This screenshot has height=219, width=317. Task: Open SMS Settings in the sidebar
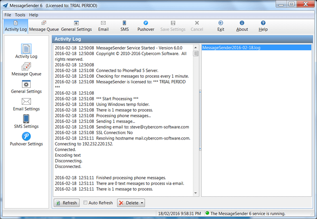[x=26, y=122]
